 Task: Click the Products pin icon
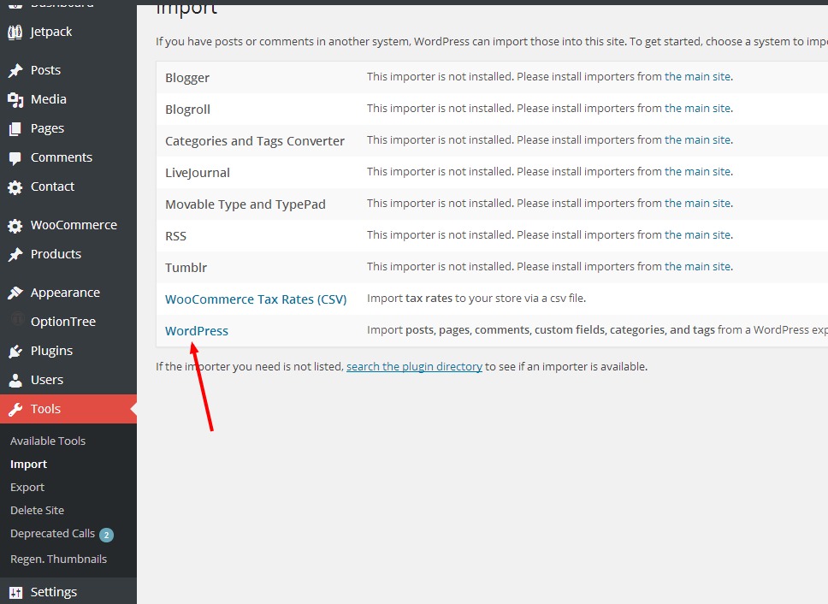15,254
